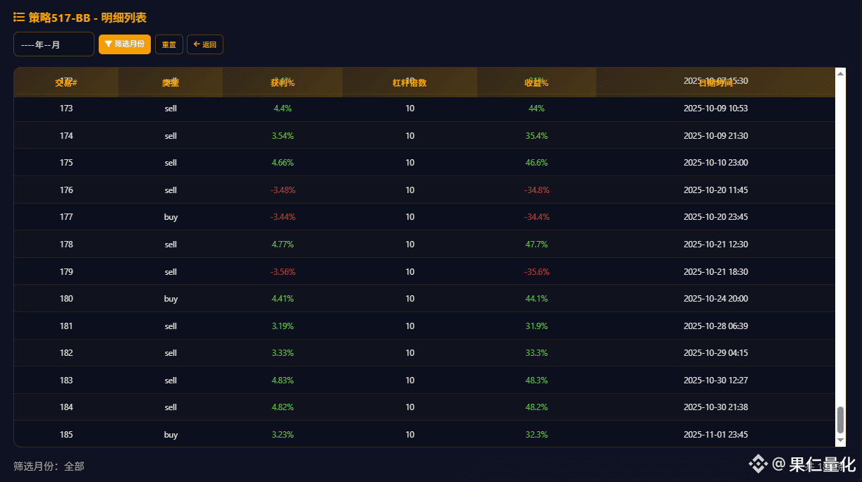Click the left-arrow icon inside the 返回 button
Viewport: 862px width, 482px height.
pyautogui.click(x=196, y=44)
